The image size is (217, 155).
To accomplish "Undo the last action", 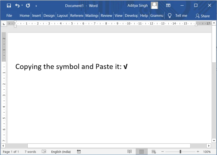I will [17, 5].
